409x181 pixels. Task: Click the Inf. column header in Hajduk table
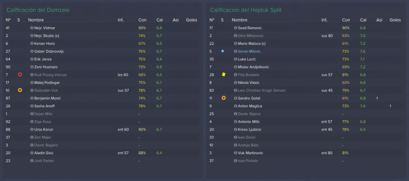tap(324, 20)
